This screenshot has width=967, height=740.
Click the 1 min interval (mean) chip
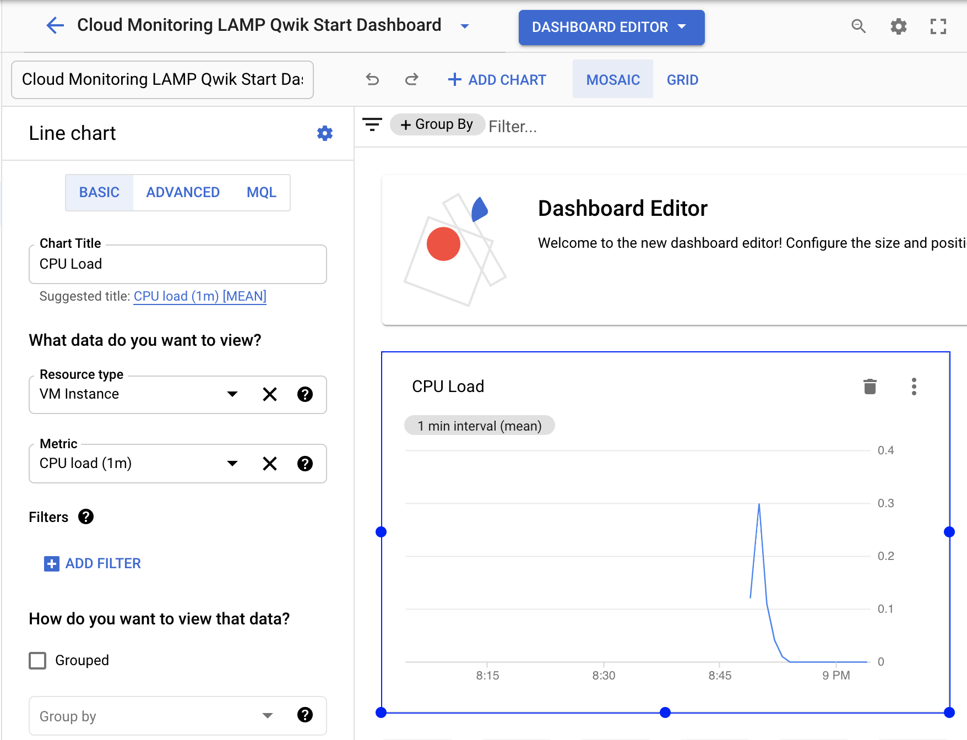click(x=479, y=426)
